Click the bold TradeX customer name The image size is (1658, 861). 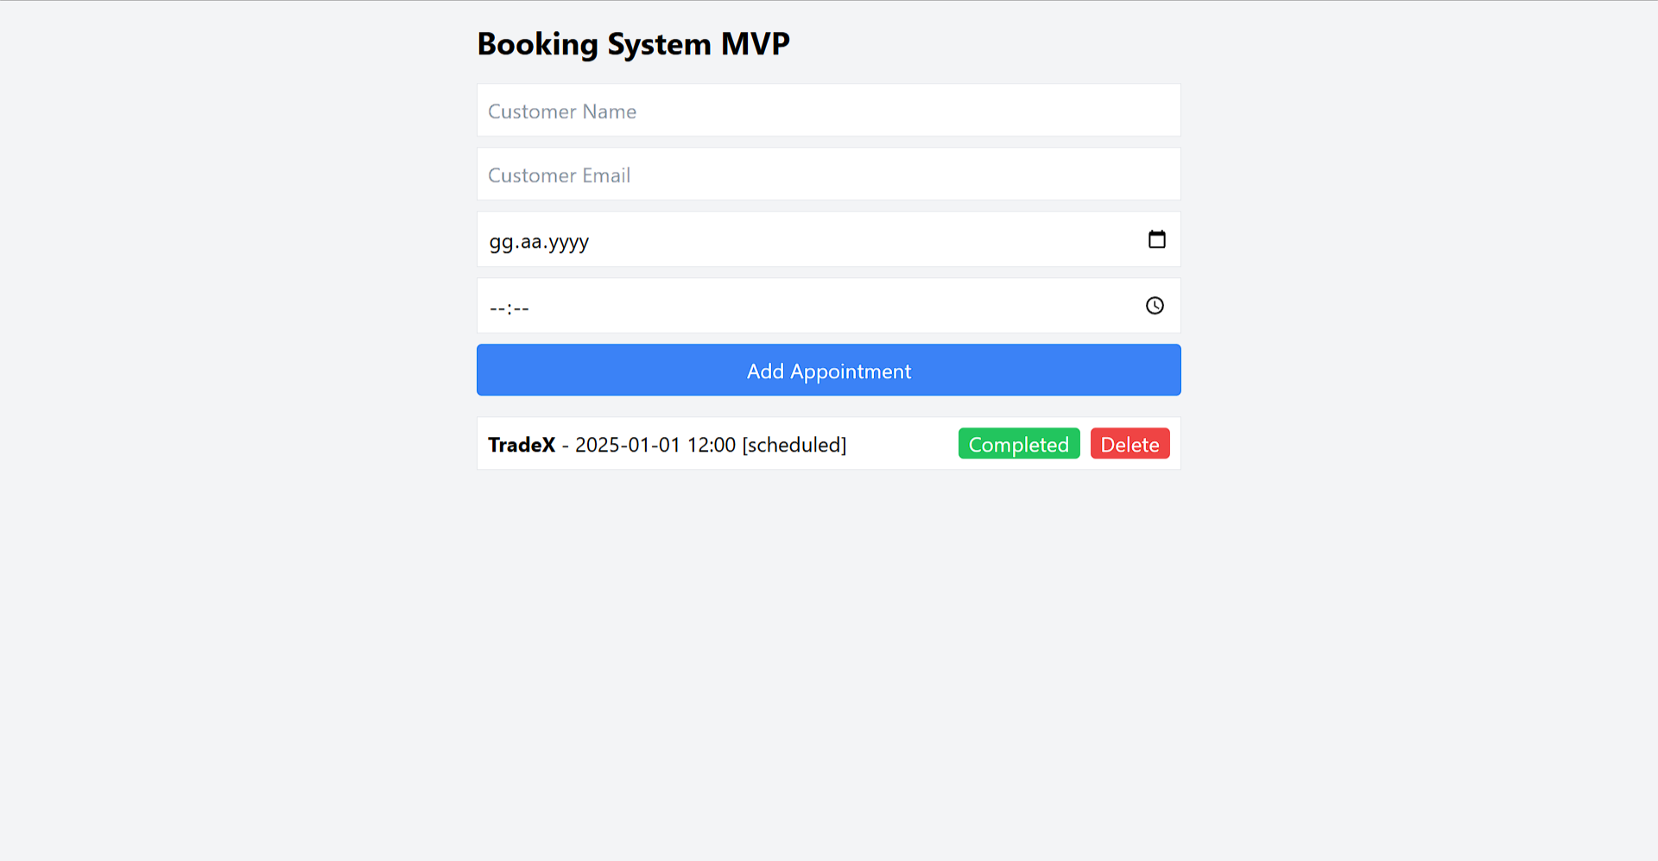pos(522,445)
